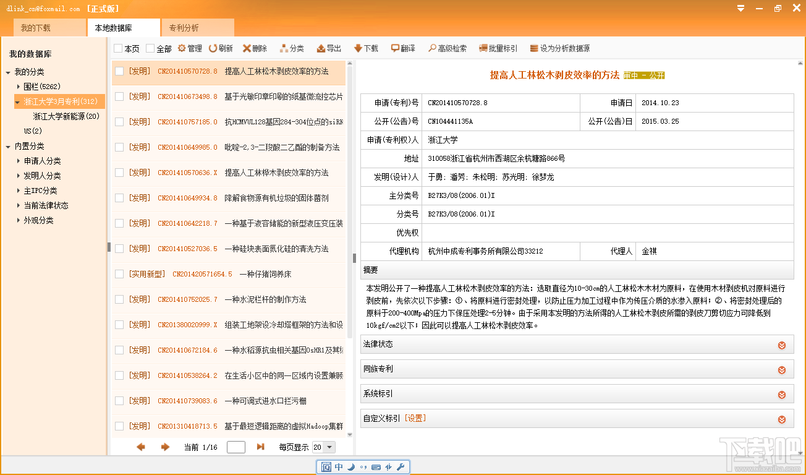806x475 pixels.
Task: Click the 删除 delete icon
Action: coord(247,48)
